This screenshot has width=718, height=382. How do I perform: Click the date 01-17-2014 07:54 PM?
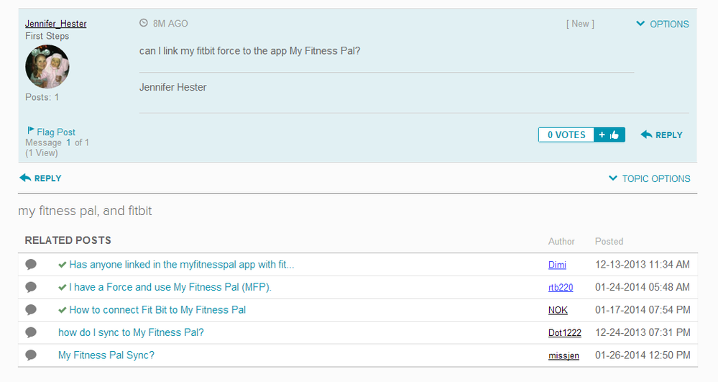click(x=643, y=310)
